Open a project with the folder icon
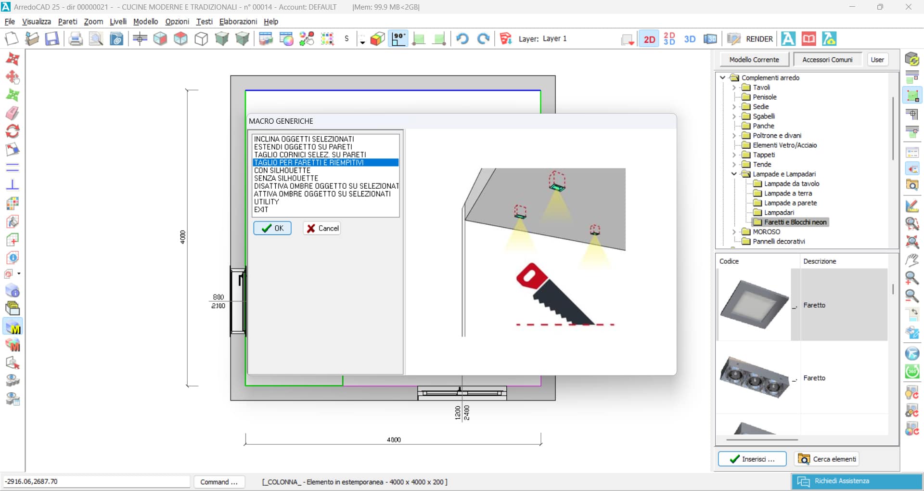 32,39
